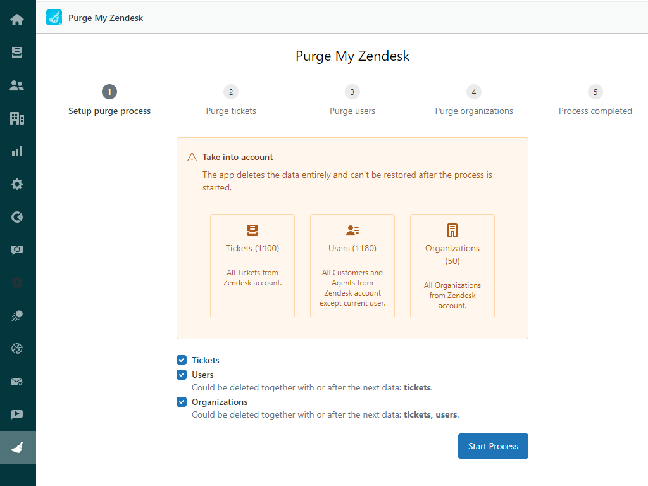Open Admin settings via the gear icon

[18, 184]
